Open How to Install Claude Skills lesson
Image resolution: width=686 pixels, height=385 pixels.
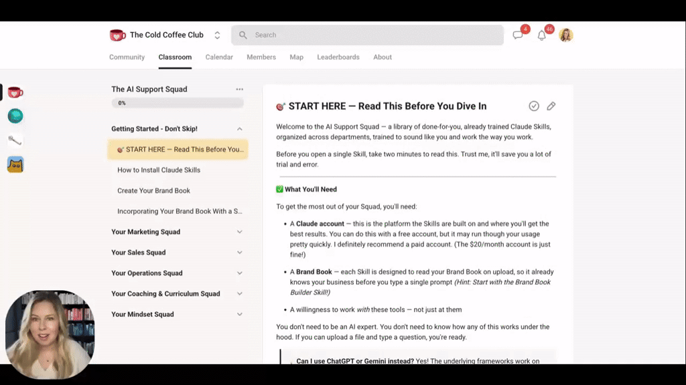[x=159, y=170]
